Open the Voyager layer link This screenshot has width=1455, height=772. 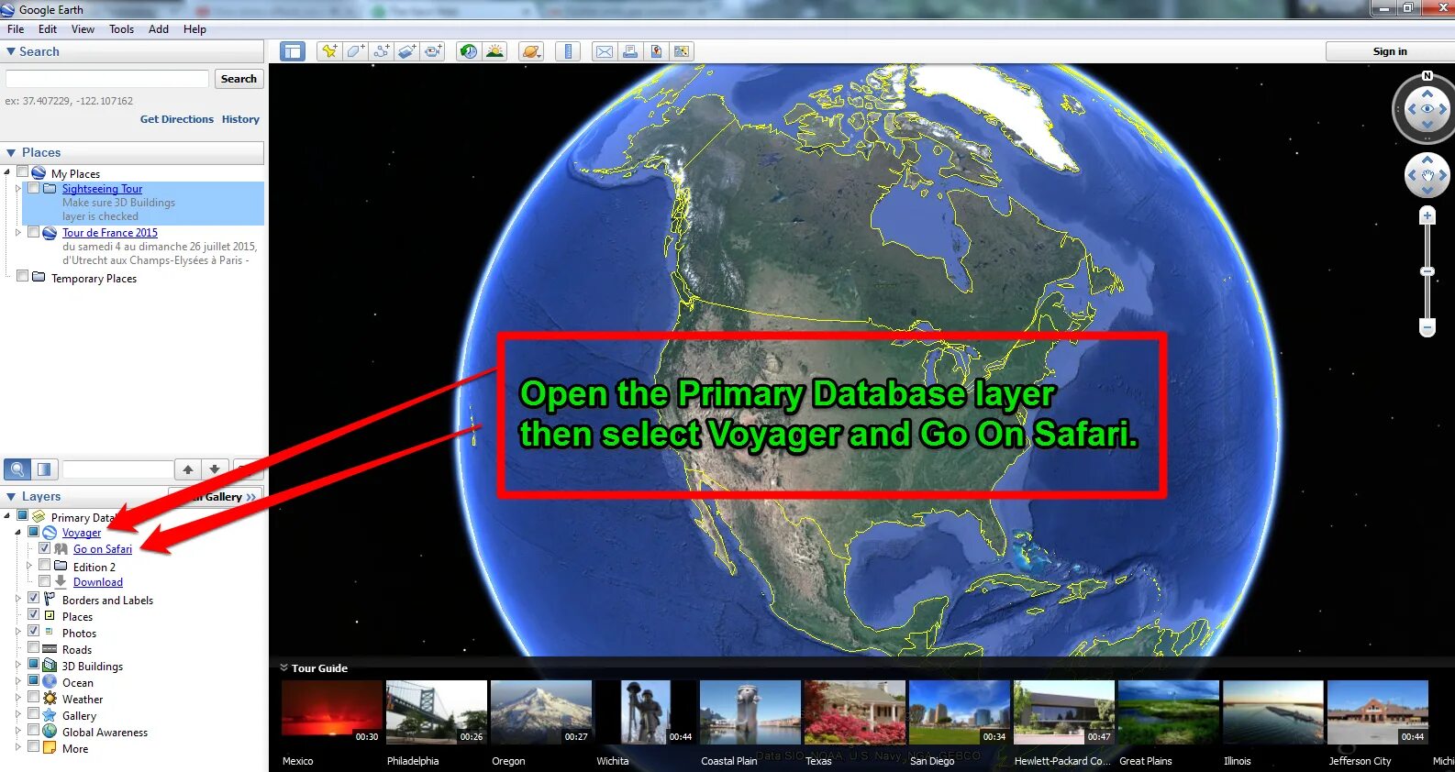82,533
